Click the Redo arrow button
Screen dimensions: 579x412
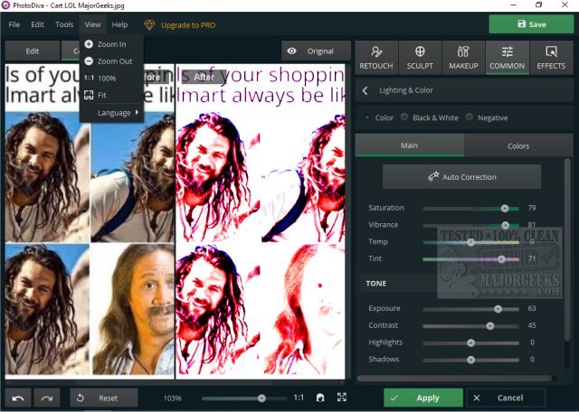pyautogui.click(x=47, y=398)
